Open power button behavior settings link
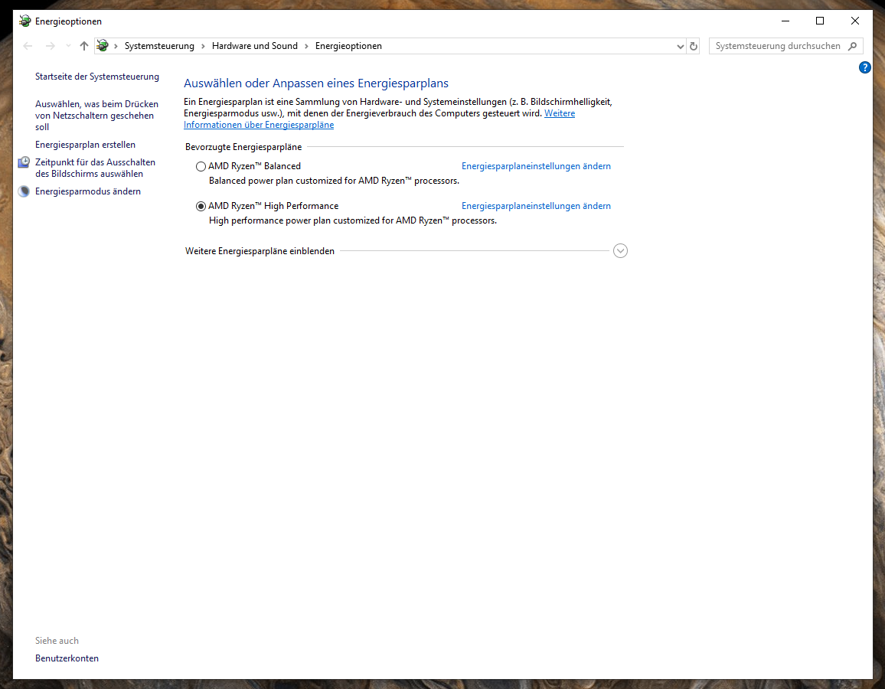The width and height of the screenshot is (885, 689). point(96,116)
